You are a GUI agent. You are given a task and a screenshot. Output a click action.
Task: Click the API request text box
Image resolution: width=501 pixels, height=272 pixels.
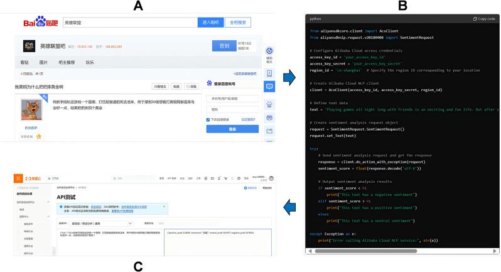coord(110,242)
